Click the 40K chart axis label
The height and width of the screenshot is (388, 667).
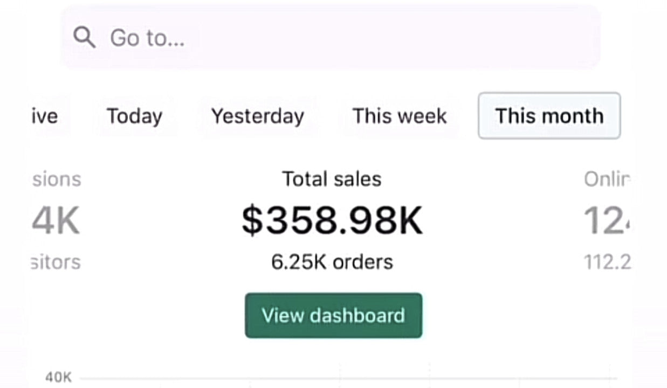pos(58,377)
